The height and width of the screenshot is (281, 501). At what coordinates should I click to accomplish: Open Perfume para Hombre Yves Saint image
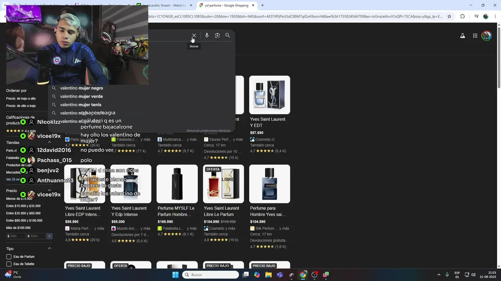270,184
